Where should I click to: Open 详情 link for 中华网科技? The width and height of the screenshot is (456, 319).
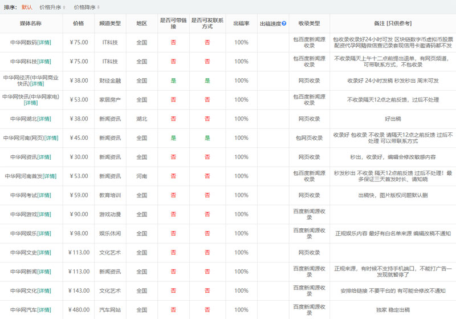[x=44, y=62]
